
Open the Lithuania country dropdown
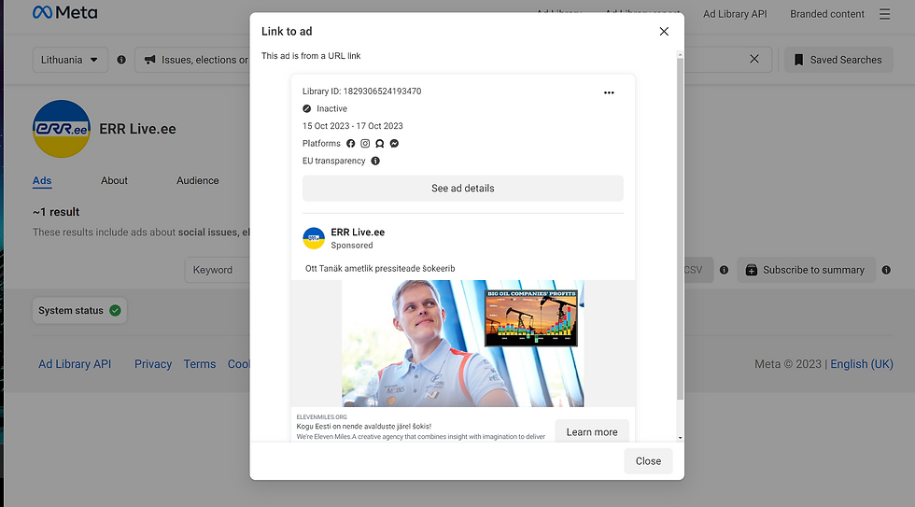70,60
